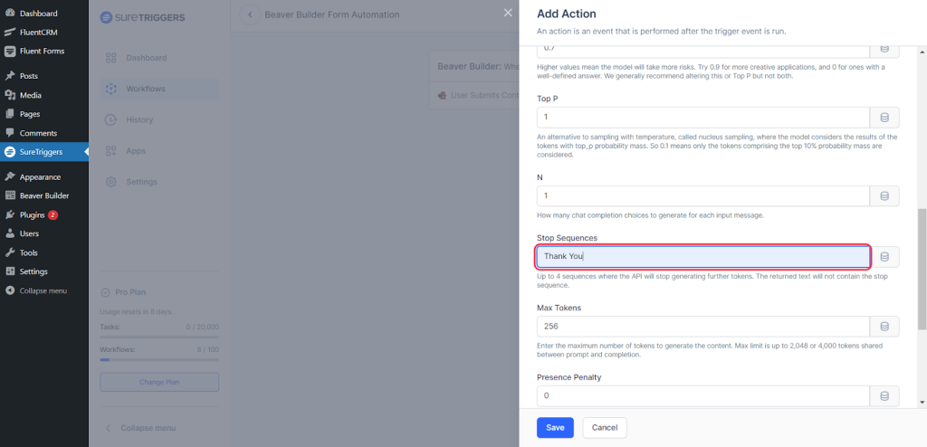Collapse the SureTriggers sidebar menu
The height and width of the screenshot is (447, 927).
pos(148,427)
